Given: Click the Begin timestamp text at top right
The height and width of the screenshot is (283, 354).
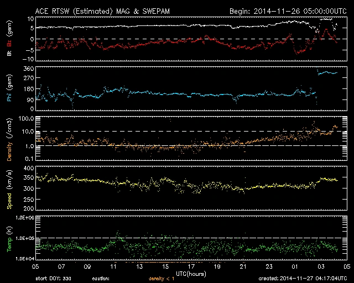Looking at the screenshot, I should [x=287, y=11].
